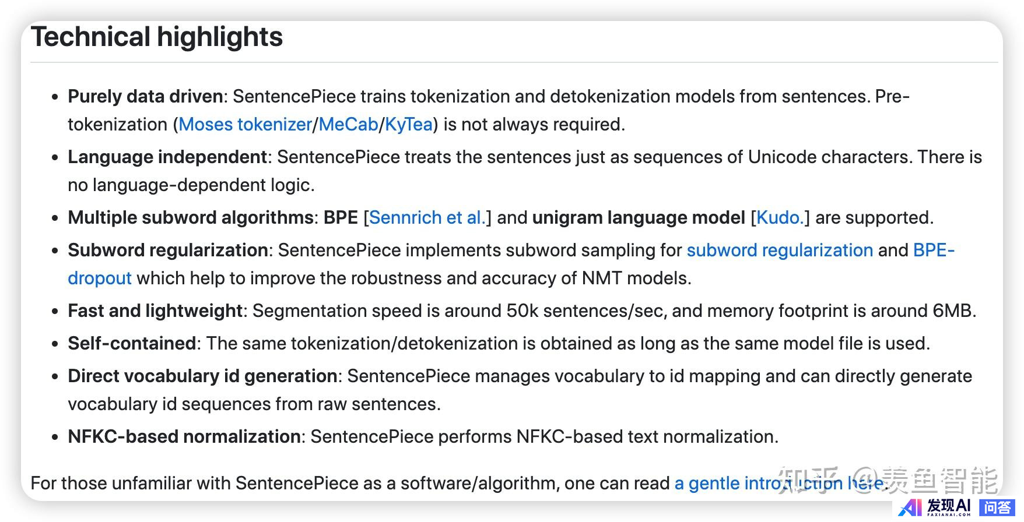1024x522 pixels.
Task: Open the Kudo. citation link
Action: tap(780, 218)
